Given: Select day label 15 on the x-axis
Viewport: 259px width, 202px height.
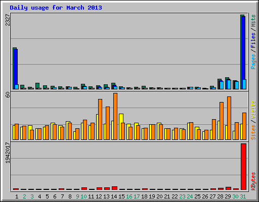Looking at the screenshot, I should (x=121, y=196).
